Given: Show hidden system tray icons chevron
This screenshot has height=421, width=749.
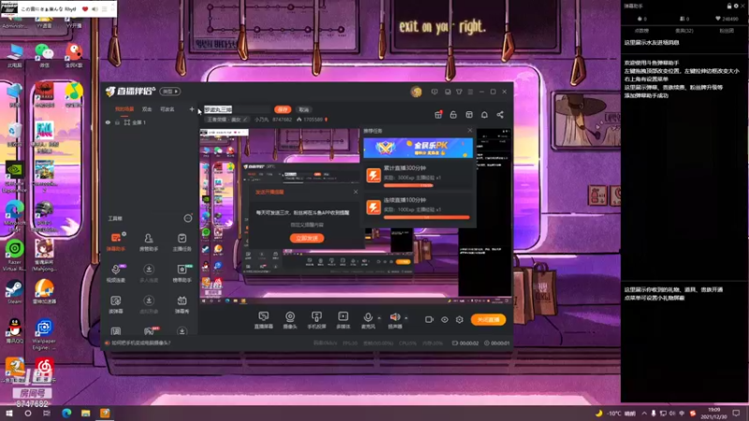Looking at the screenshot, I should tap(644, 414).
